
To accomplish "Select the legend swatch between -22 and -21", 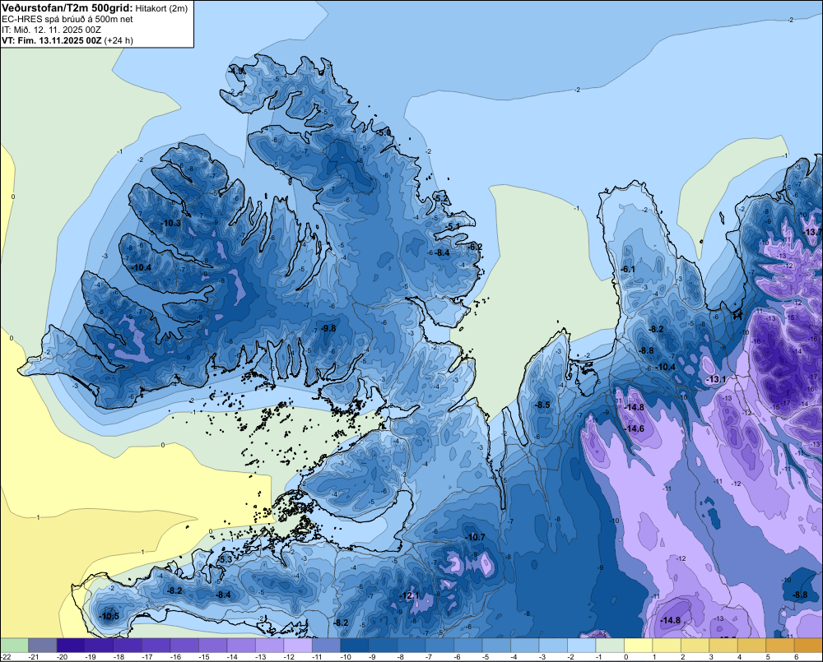I will [x=14, y=645].
